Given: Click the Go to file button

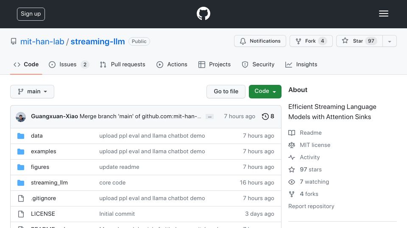Looking at the screenshot, I should [x=226, y=92].
